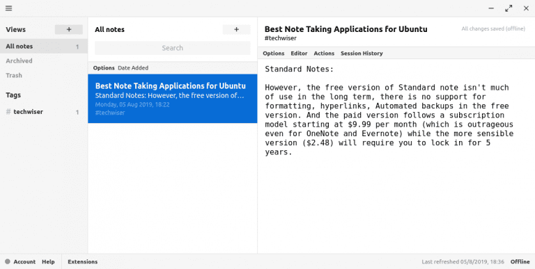Click the Last refreshed timestamp
The width and height of the screenshot is (535, 269).
[463, 262]
